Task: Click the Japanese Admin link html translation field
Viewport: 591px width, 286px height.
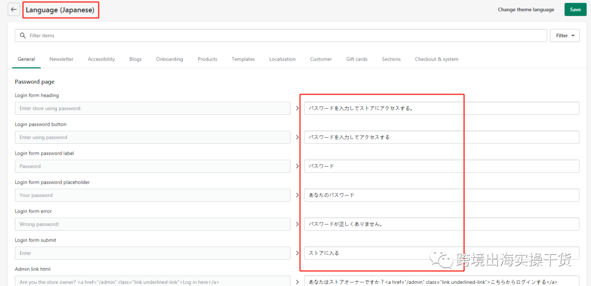Action: [x=442, y=282]
